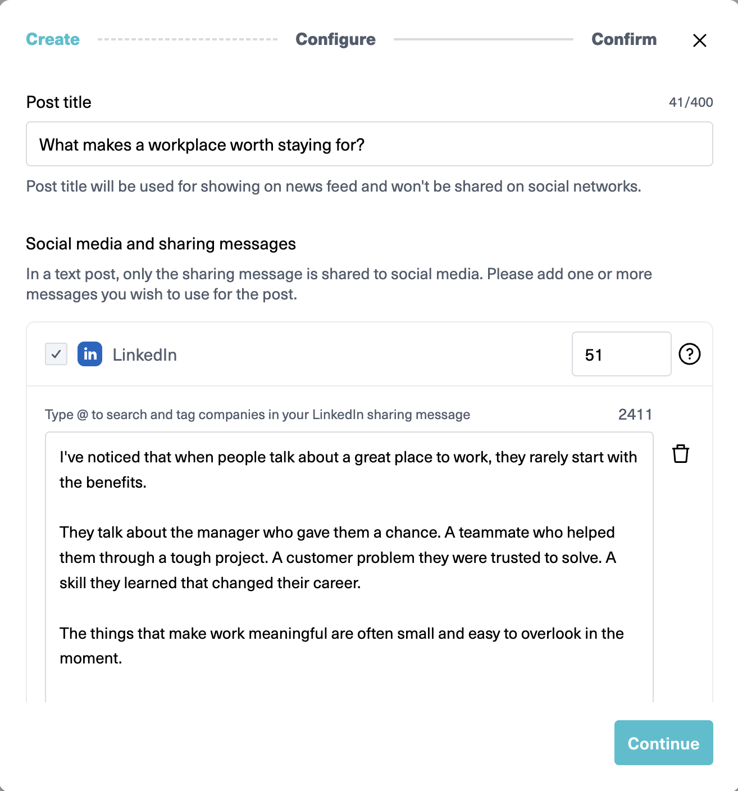
Task: Go to the Create step
Action: pos(53,39)
